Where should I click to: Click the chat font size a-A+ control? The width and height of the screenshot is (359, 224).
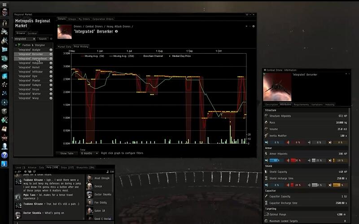[18, 172]
